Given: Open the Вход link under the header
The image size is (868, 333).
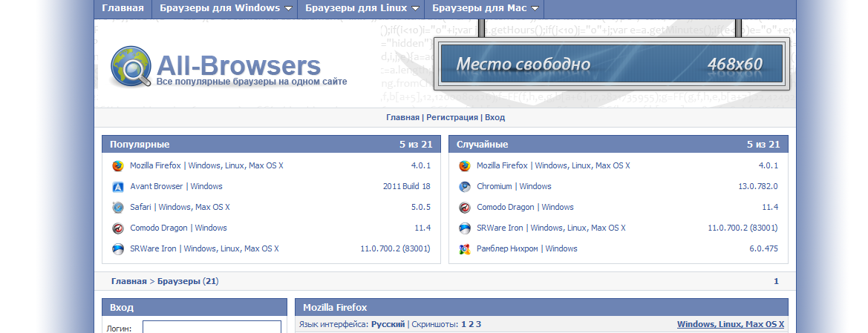Looking at the screenshot, I should [495, 117].
